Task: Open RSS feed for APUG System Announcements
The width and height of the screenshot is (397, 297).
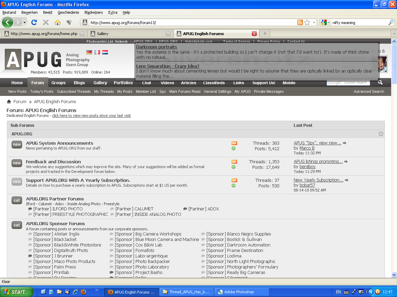Action: pyautogui.click(x=234, y=143)
